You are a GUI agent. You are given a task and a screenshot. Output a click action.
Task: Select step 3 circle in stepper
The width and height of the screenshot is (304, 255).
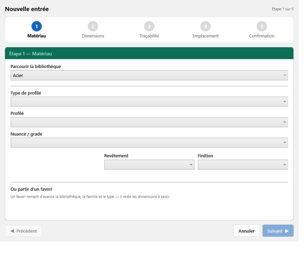click(x=149, y=26)
